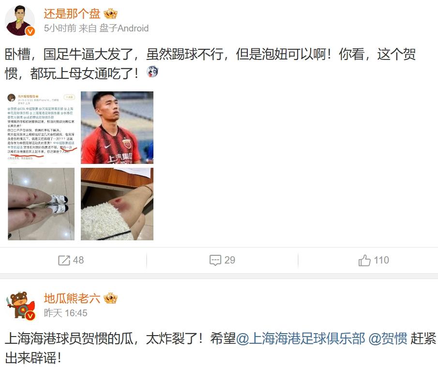Screen dimensions: 438x367
Task: Click the crown badge next to 地瓜熊老六
Action: click(110, 298)
